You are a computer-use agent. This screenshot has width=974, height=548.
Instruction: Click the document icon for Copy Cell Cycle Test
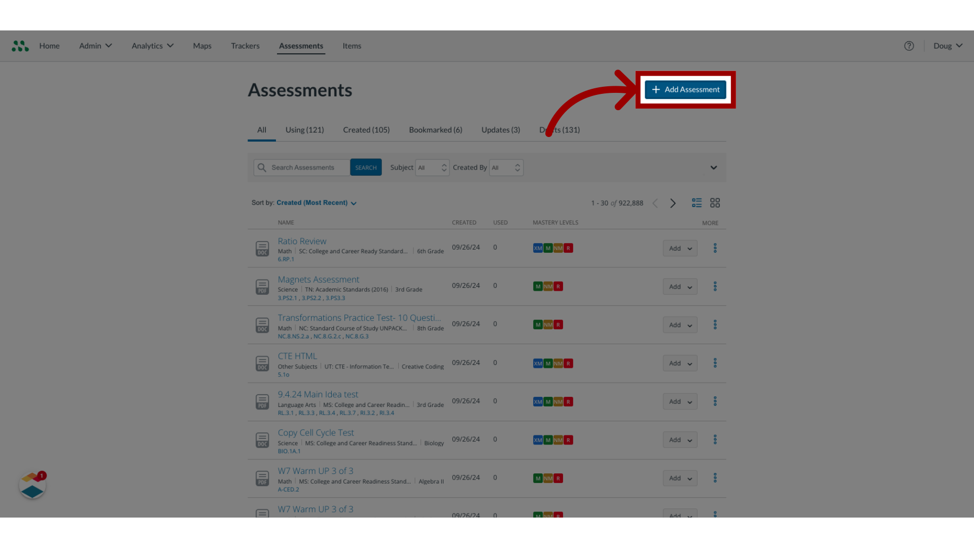(x=262, y=439)
